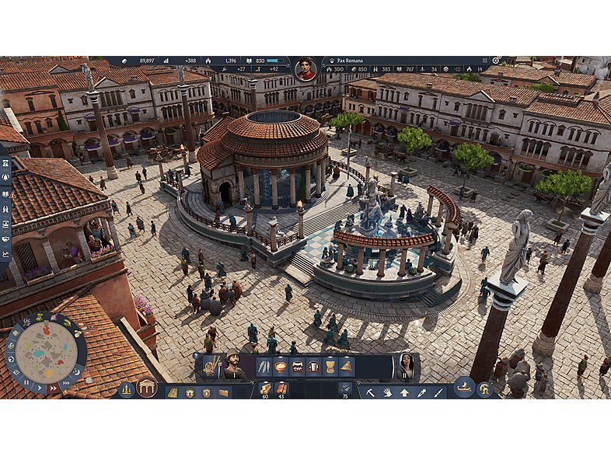Click the minimap island view
The image size is (611, 456).
coord(46,352)
